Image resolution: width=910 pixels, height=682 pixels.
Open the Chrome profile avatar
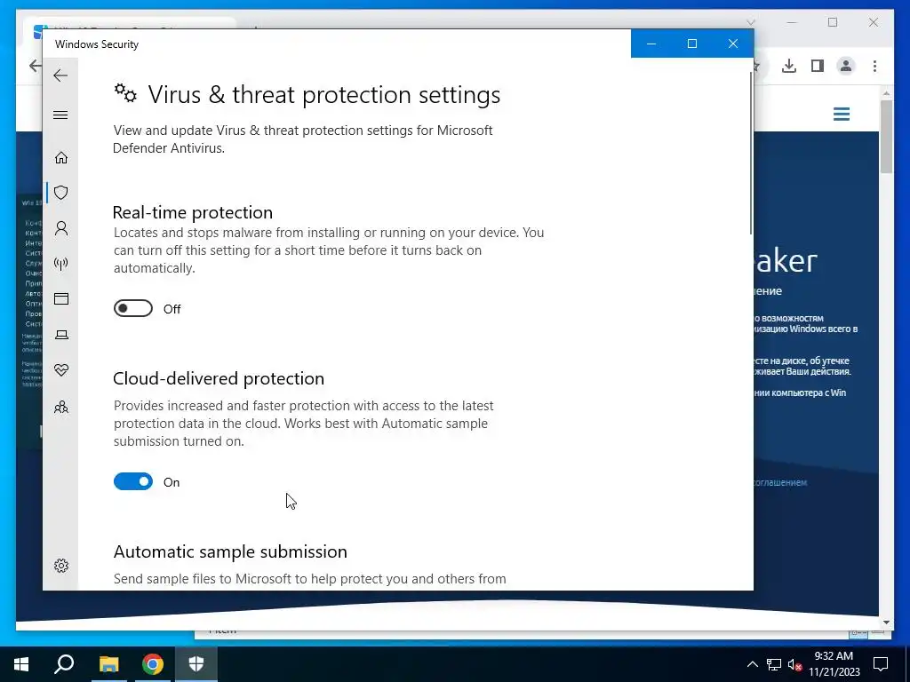(846, 66)
